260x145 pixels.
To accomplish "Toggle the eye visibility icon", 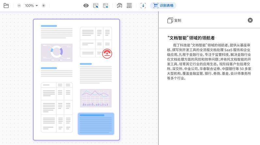I will pyautogui.click(x=86, y=6).
